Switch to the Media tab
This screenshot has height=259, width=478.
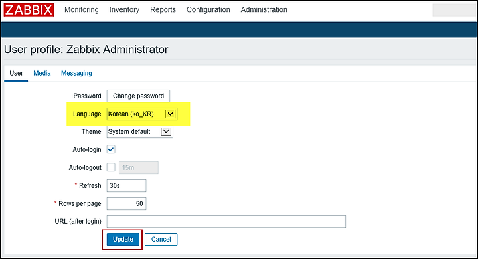pos(42,73)
